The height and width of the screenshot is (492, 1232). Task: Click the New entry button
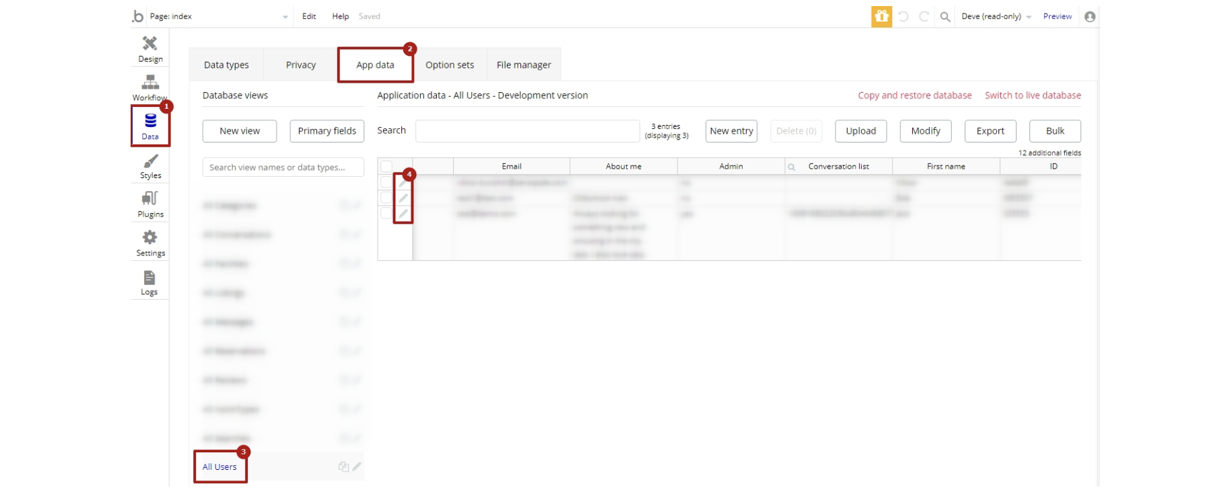[x=732, y=131]
